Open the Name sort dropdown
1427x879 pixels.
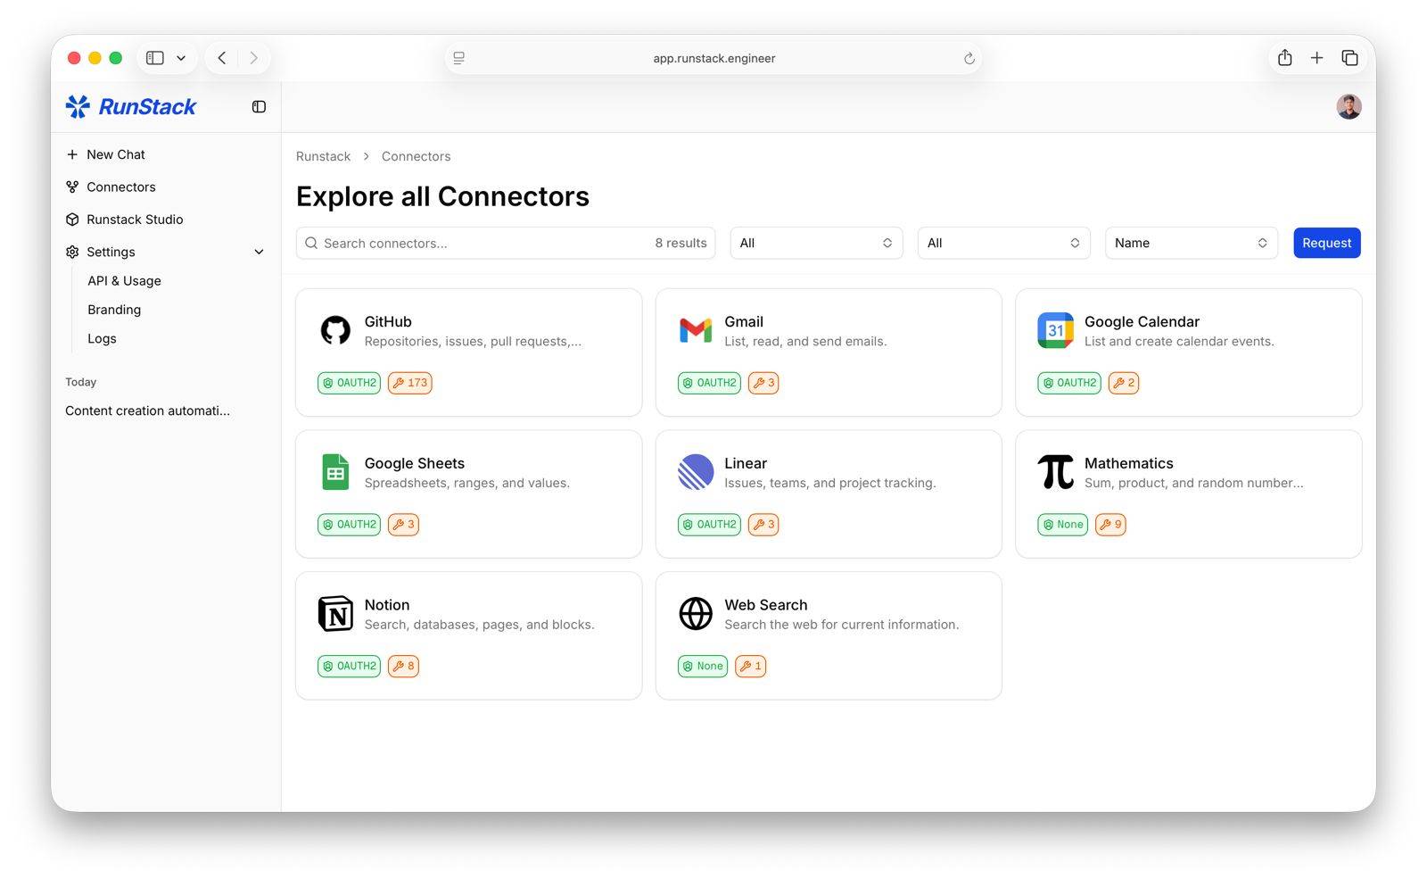[x=1191, y=243]
